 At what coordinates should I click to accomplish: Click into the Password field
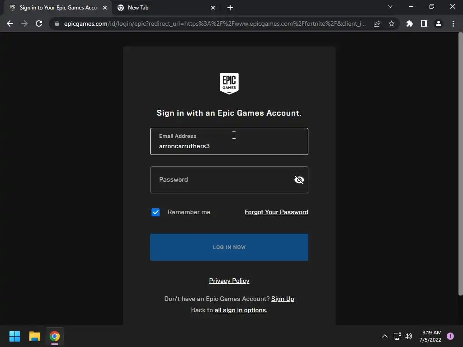pos(229,180)
